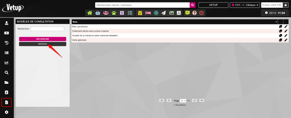291x118 pixels.
Task: Open the yellow calendar agenda icon
Action: [x=140, y=13]
